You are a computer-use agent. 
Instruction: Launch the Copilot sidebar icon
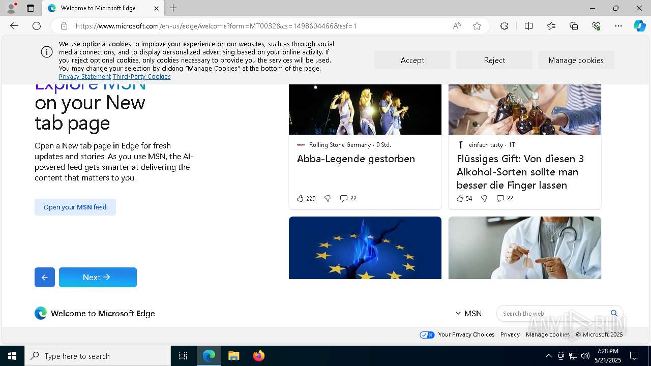point(640,26)
